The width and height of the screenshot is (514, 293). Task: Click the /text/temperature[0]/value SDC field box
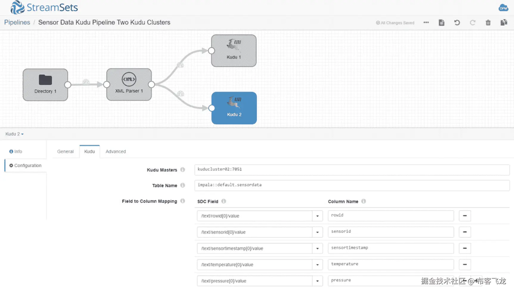(255, 264)
